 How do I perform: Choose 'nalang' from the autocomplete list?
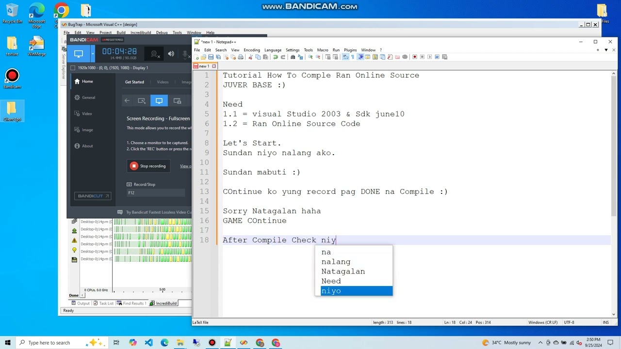point(356,262)
